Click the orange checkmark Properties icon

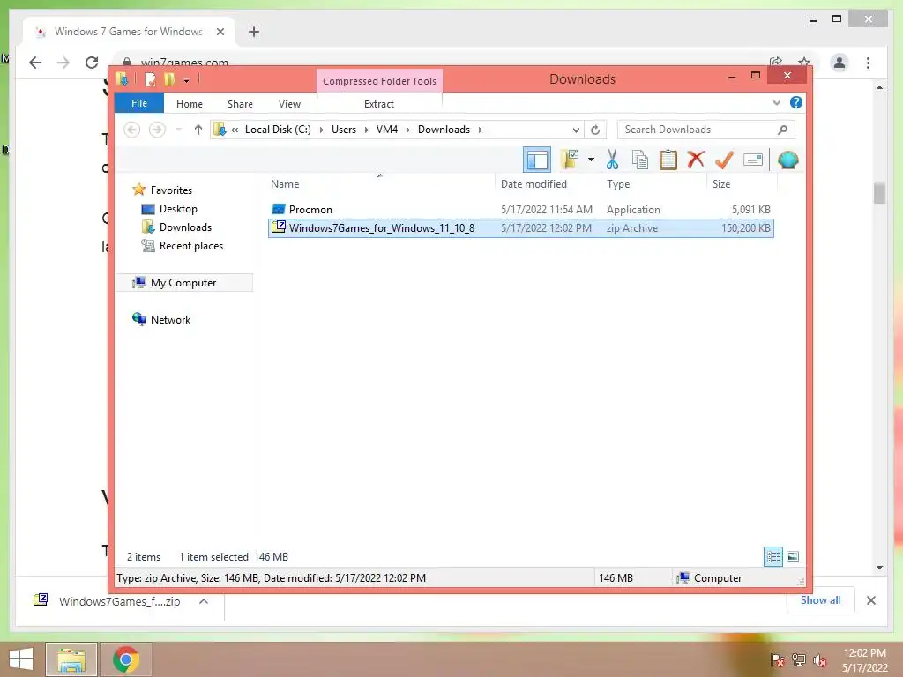coord(724,160)
